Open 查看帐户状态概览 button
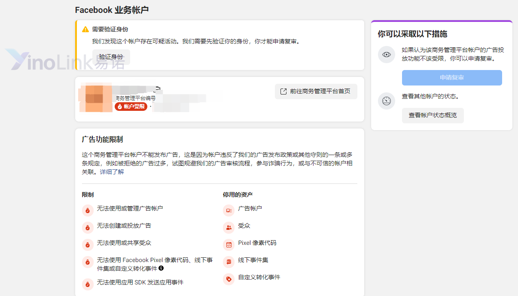518x296 pixels. (433, 116)
